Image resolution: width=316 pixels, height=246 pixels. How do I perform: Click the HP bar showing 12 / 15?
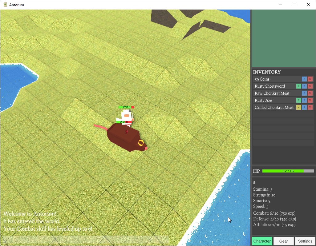tap(288, 171)
